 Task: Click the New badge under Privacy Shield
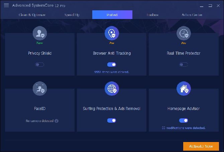pos(39,43)
